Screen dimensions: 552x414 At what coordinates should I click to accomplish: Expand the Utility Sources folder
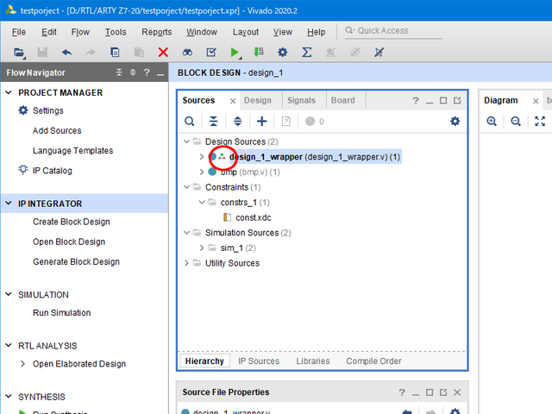[187, 263]
